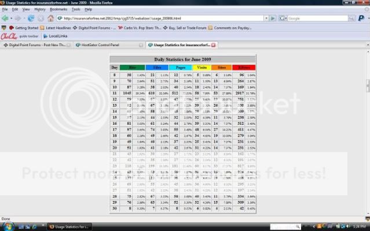Click the taskbar clock
Image resolution: width=370 pixels, height=231 pixels.
pos(360,226)
